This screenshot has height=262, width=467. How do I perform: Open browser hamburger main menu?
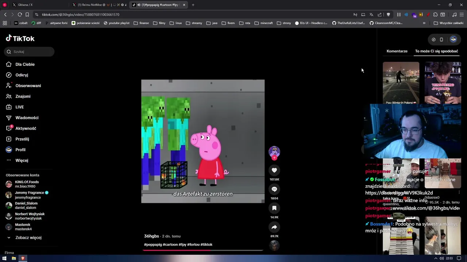(462, 15)
